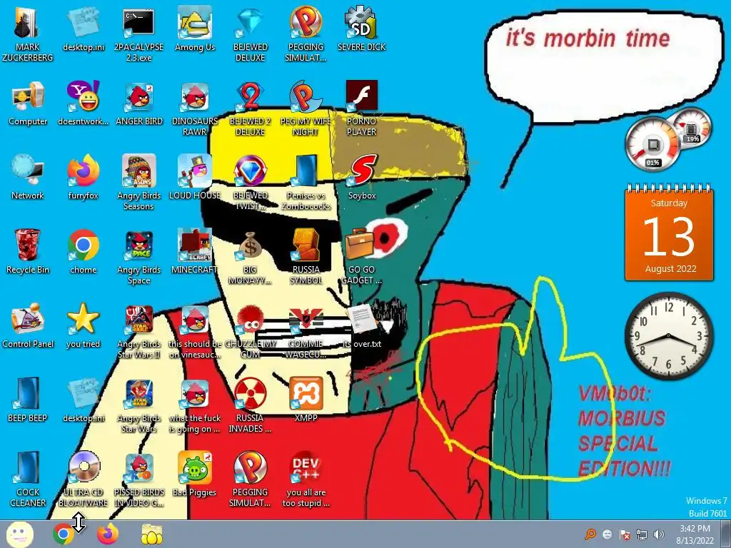Viewport: 731px width, 548px height.
Task: Open Angry Birds Star Wars II shortcut
Action: pos(139,320)
